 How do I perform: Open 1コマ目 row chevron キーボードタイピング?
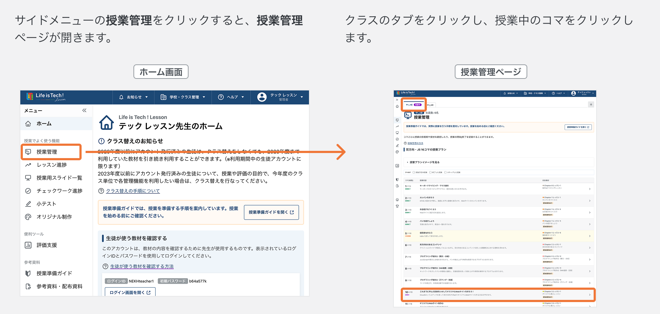(x=590, y=189)
